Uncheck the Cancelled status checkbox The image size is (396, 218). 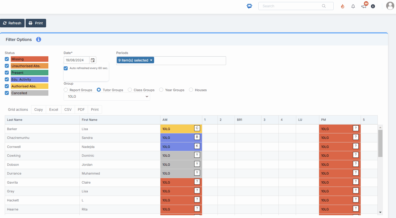point(7,93)
